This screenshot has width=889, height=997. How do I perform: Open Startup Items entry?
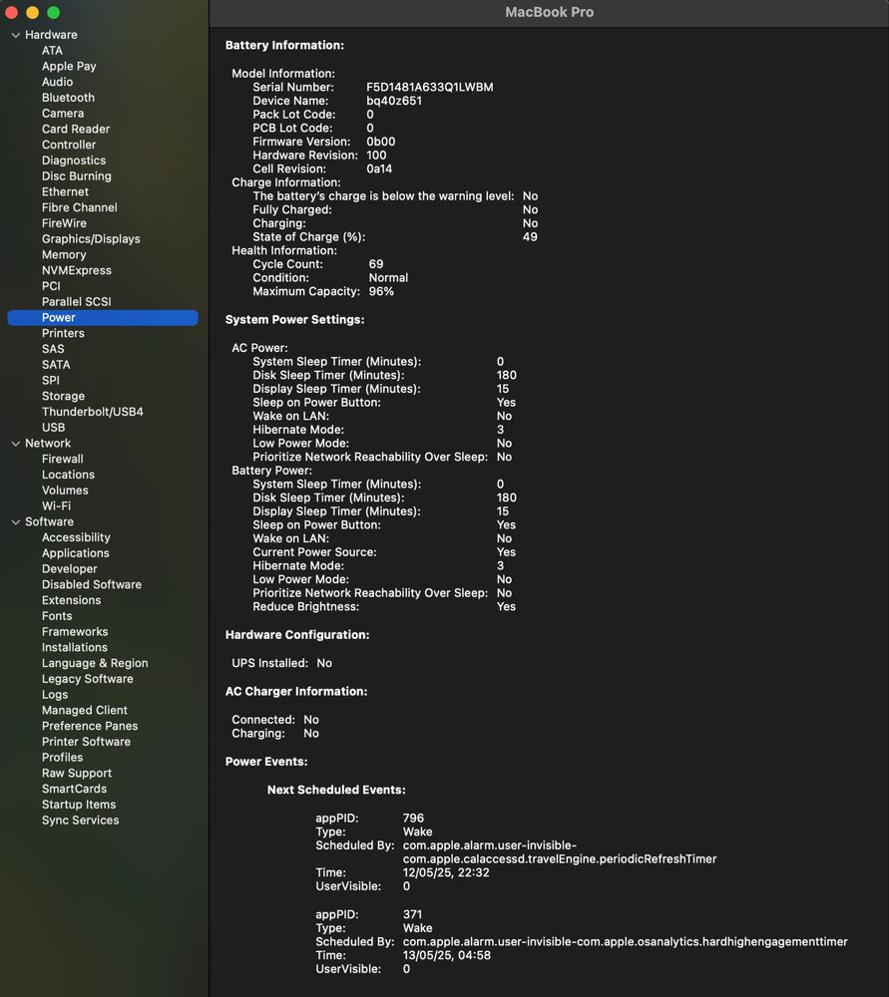click(x=79, y=805)
